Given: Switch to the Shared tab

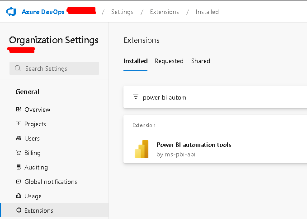Looking at the screenshot, I should pyautogui.click(x=200, y=61).
